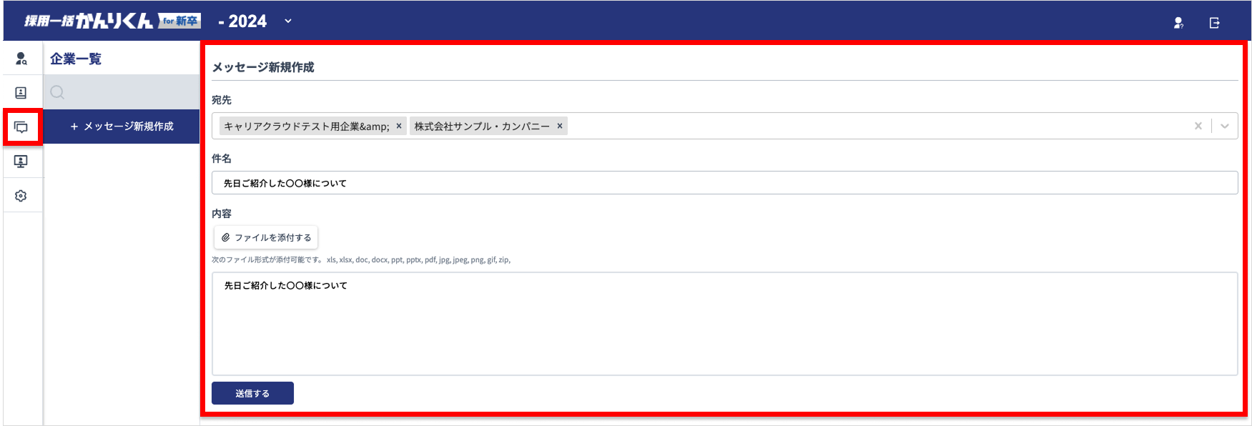This screenshot has height=426, width=1252.
Task: Expand the 宛先 recipient dropdown chevron
Action: tap(1225, 126)
